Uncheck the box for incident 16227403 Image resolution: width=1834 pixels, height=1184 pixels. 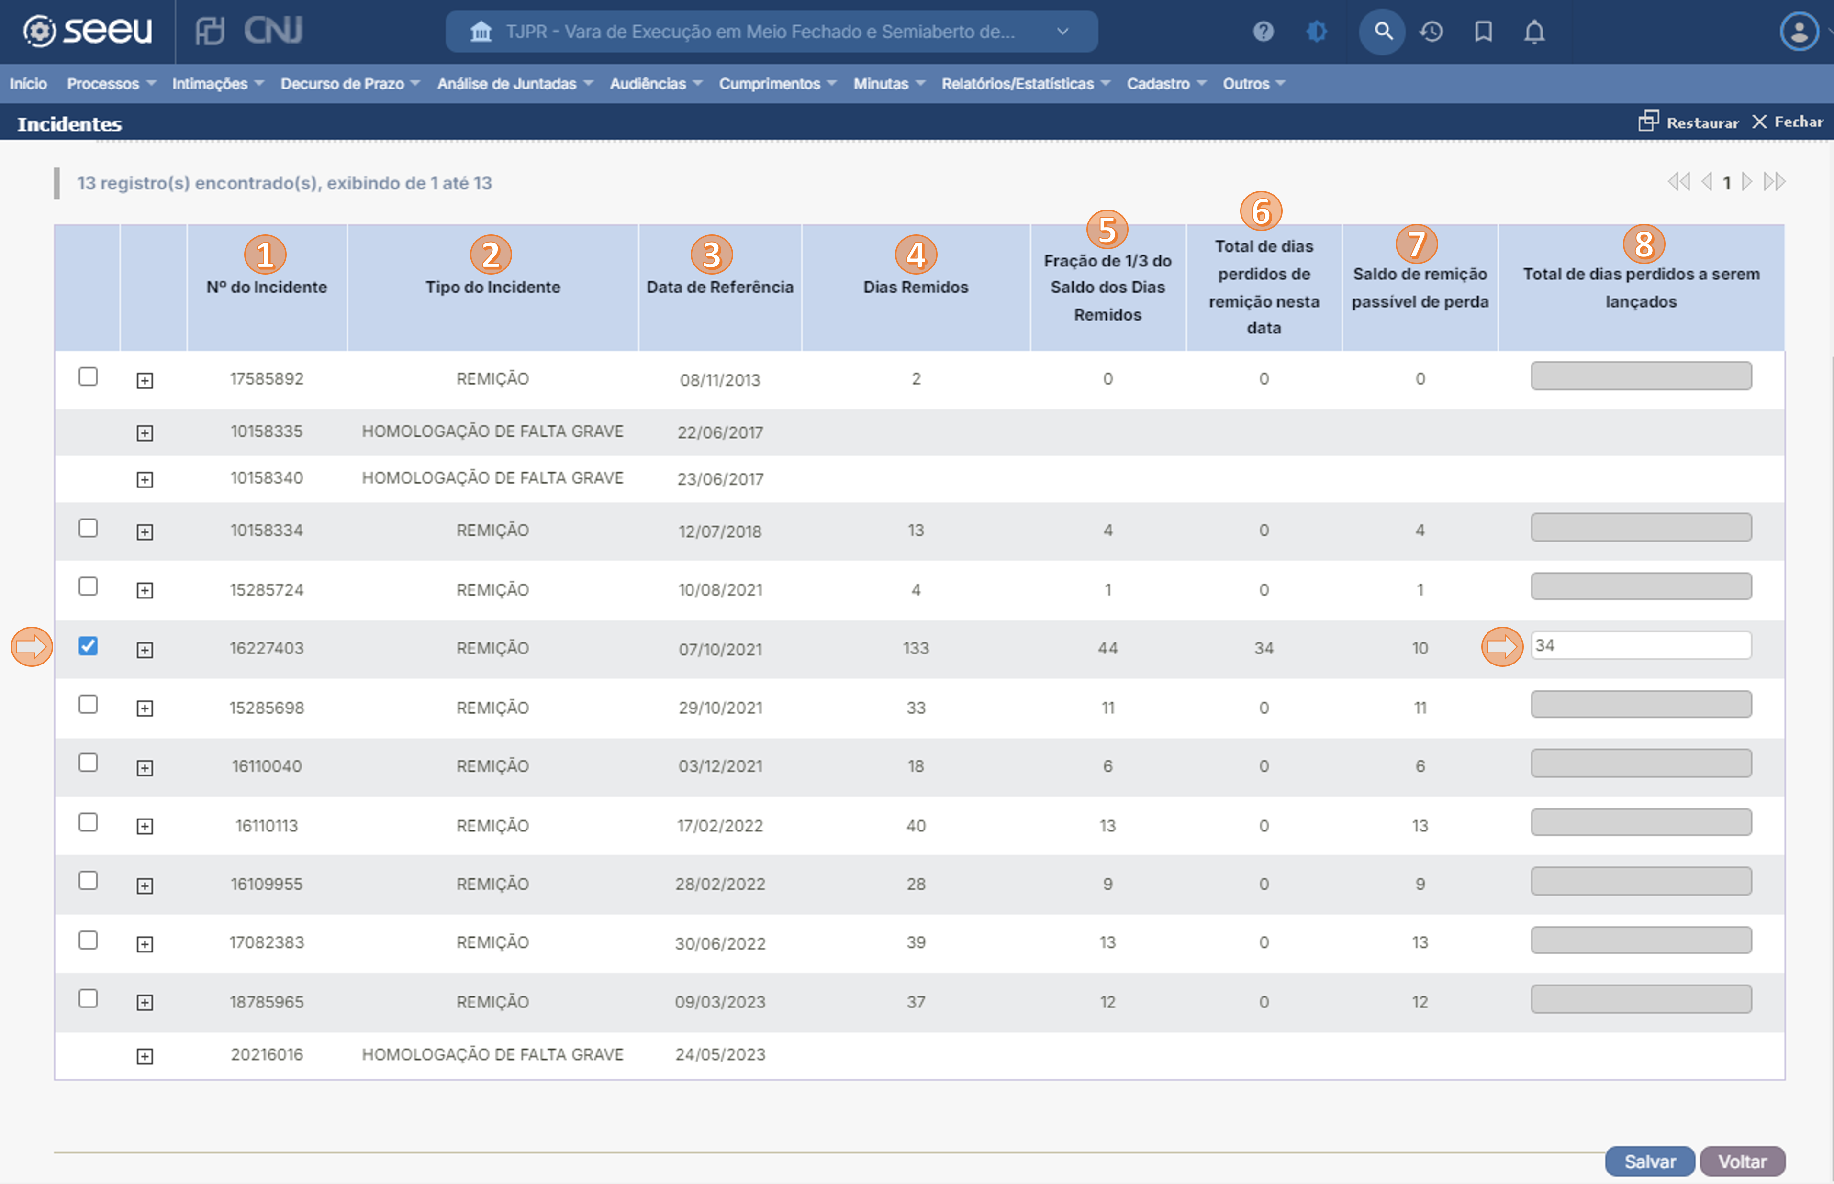[x=89, y=646]
